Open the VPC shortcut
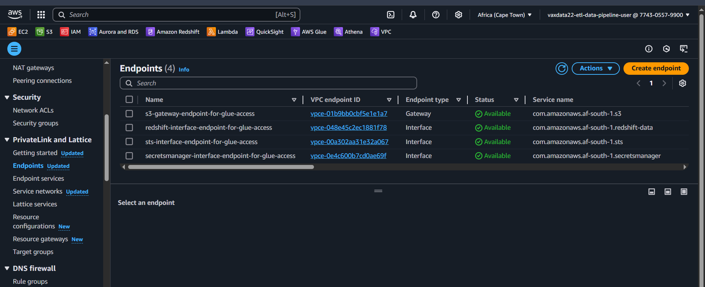 (x=381, y=32)
